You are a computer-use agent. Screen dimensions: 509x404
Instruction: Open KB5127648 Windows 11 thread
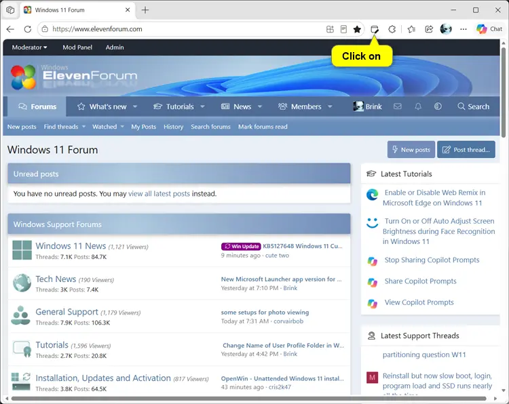[303, 246]
